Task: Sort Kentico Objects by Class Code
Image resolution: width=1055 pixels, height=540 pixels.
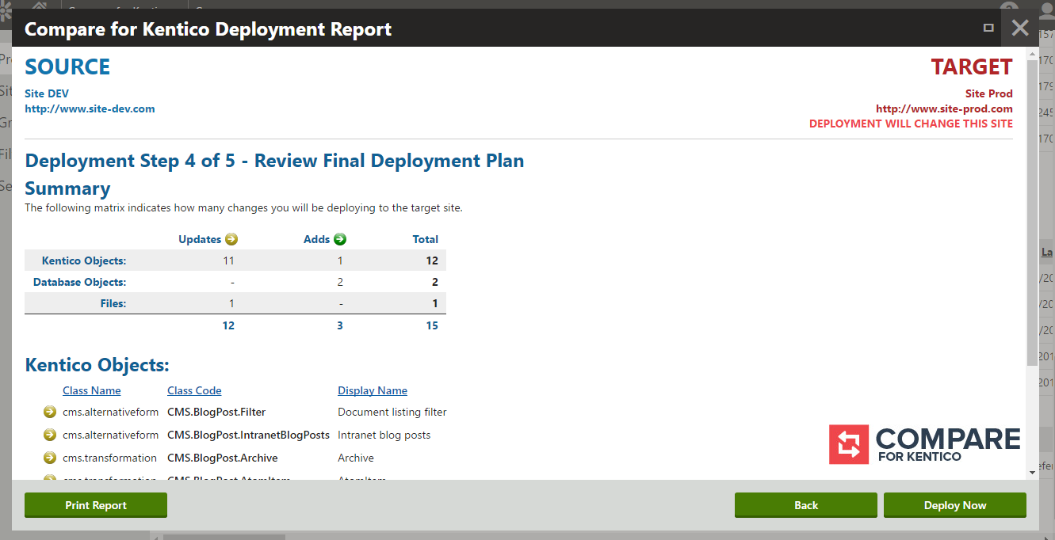Action: [x=194, y=390]
